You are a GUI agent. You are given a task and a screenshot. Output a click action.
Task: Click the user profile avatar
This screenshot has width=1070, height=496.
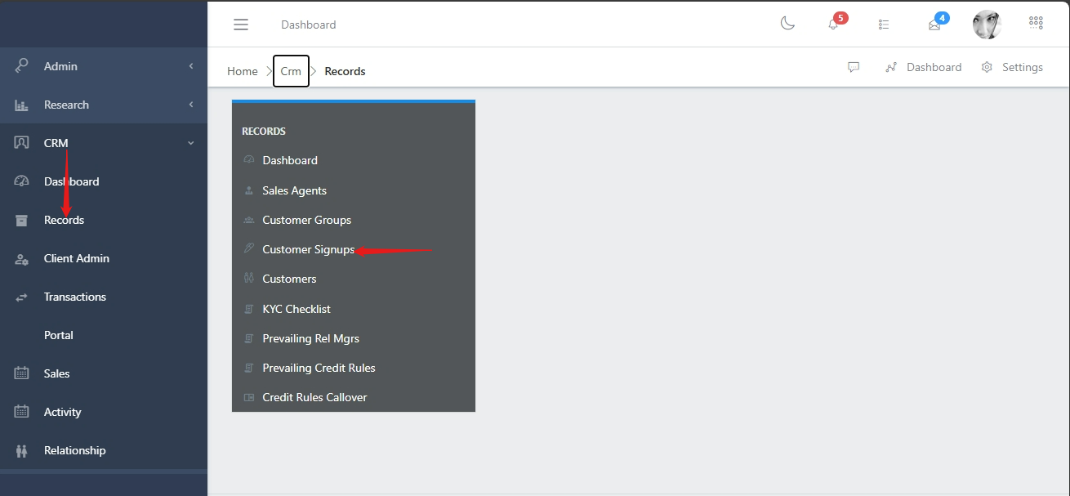987,24
